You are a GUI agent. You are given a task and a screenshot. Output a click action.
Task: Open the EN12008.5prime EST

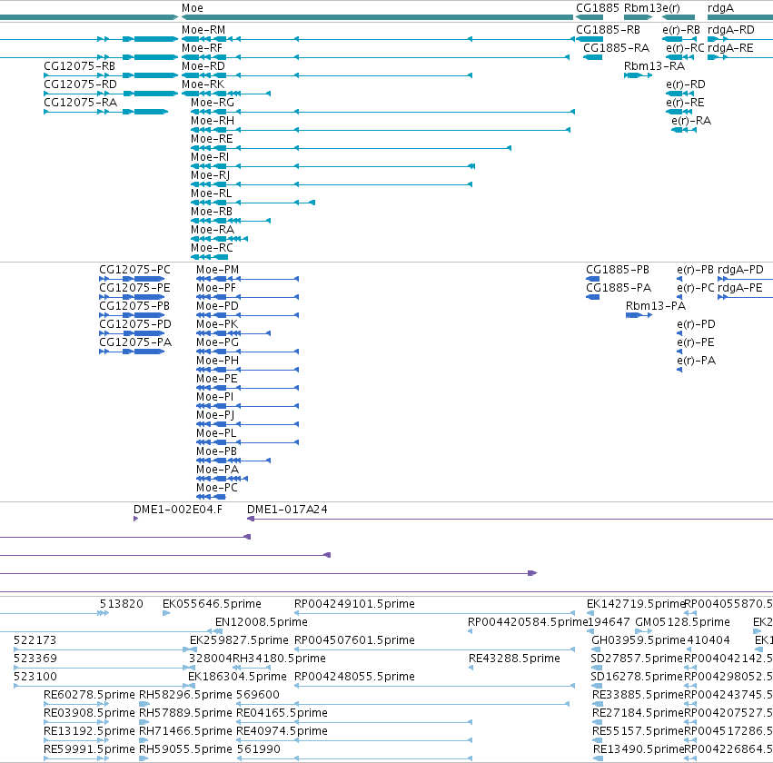pos(262,622)
